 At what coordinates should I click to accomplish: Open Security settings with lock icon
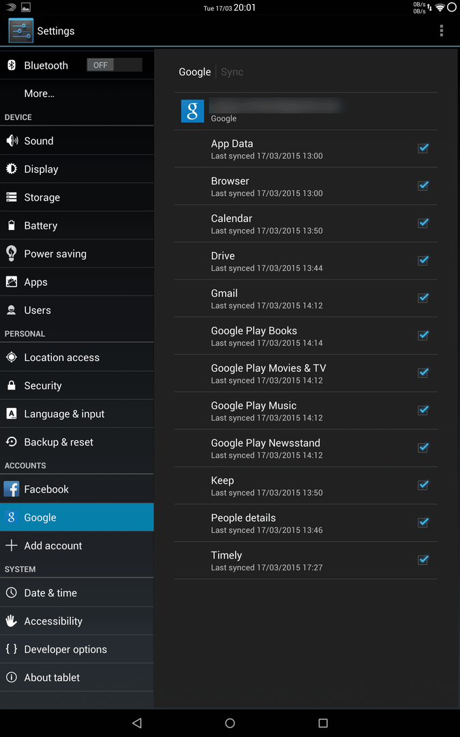coord(12,386)
